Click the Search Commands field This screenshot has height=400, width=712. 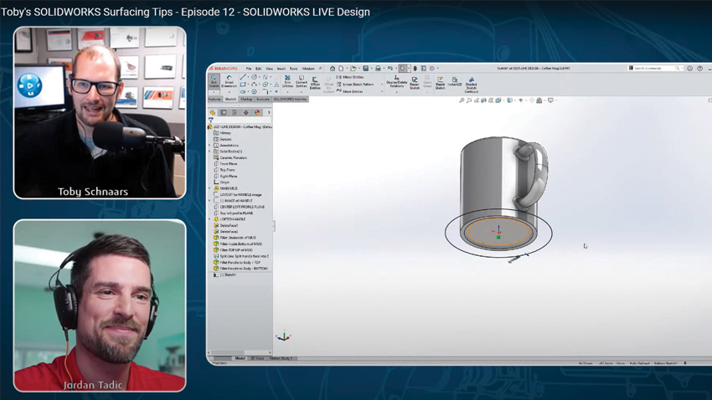pos(654,68)
